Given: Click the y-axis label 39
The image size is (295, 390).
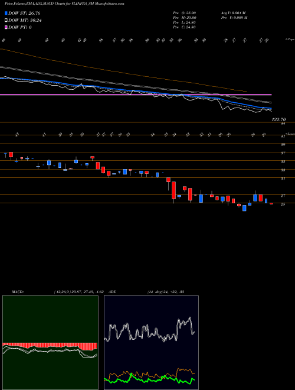Looking at the screenshot, I should tap(283, 145).
